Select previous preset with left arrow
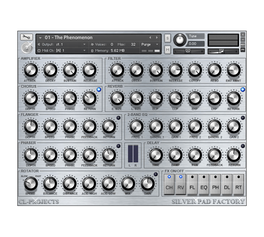The height and width of the screenshot is (237, 264). click(150, 38)
